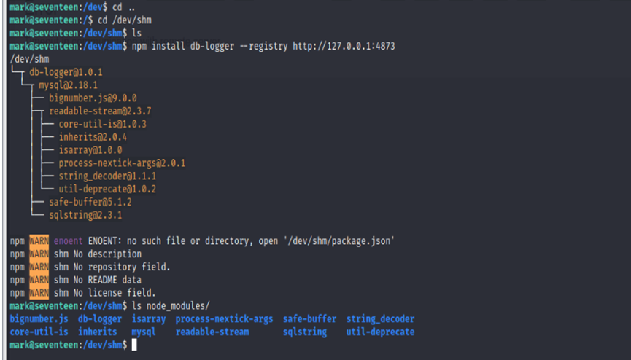Screen dimensions: 631x360
Task: Click string_decoder@1.1.1 in the tree
Action: (107, 176)
